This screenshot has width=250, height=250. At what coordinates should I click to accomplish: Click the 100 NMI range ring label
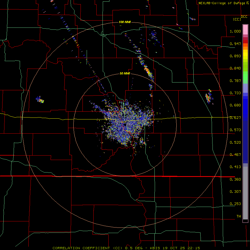125,22
